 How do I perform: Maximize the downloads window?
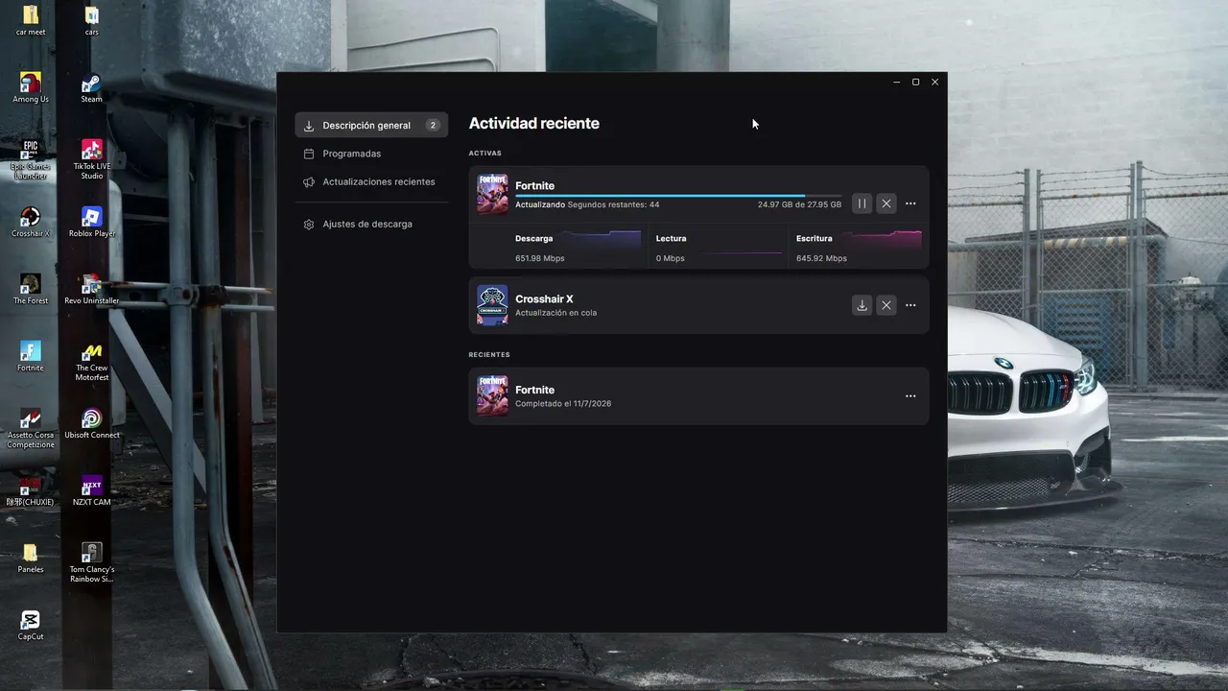point(915,83)
